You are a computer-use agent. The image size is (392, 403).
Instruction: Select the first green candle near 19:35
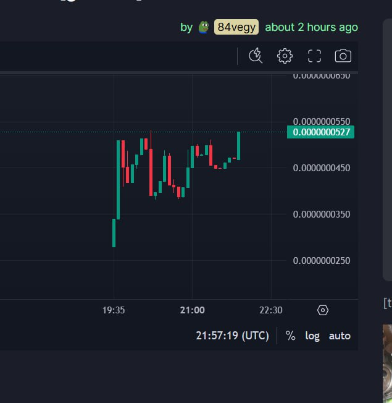[x=114, y=233]
